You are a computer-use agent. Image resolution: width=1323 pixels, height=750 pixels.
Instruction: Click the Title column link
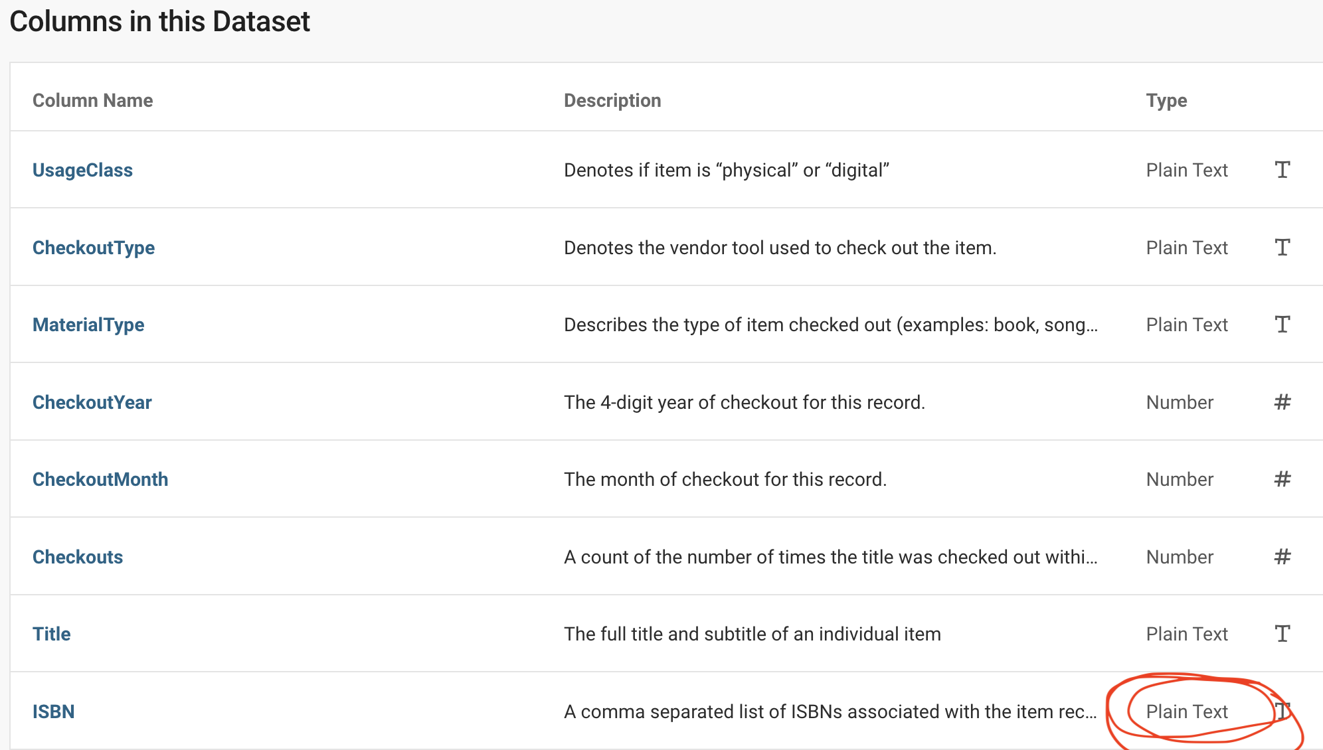[x=52, y=635]
